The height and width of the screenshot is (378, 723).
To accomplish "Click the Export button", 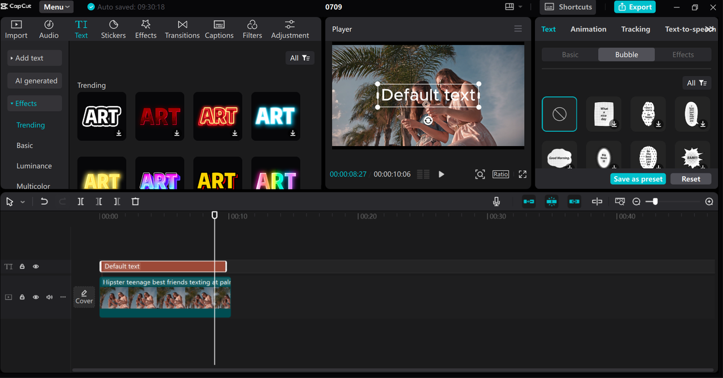I will (635, 7).
